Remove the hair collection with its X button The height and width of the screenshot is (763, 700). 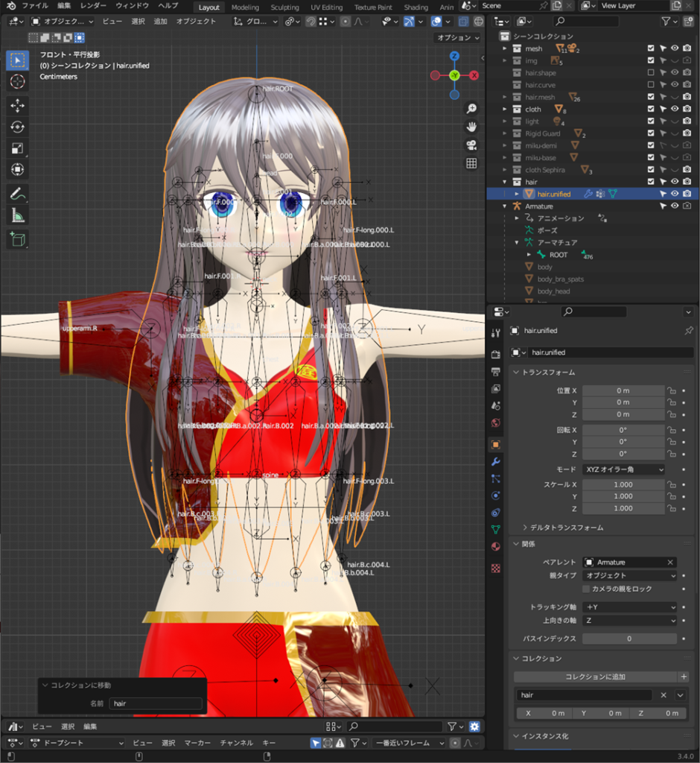[x=664, y=695]
